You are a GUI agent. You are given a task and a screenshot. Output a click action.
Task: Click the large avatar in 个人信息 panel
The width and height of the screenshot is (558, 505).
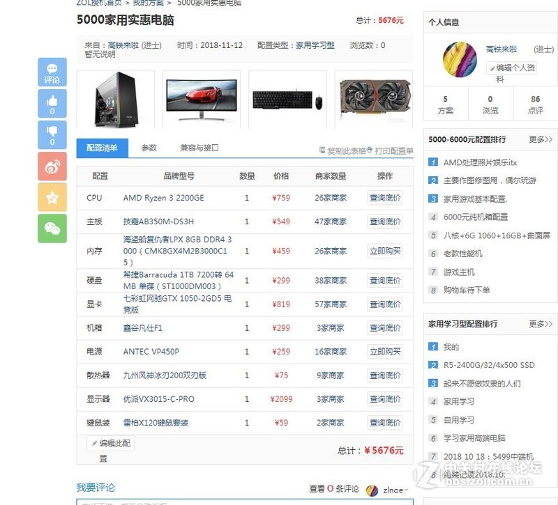[460, 59]
